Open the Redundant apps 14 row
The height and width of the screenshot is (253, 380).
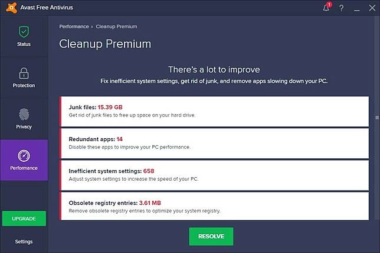pyautogui.click(x=214, y=144)
